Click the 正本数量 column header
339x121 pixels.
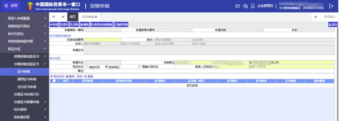(290, 81)
